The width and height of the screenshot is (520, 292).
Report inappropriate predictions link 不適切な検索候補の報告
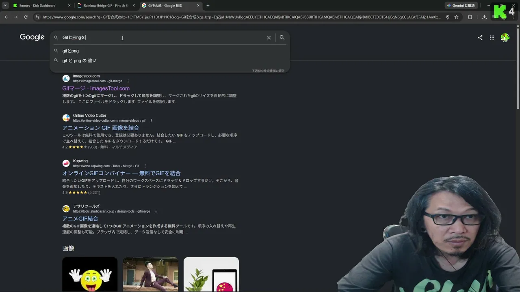tap(268, 71)
